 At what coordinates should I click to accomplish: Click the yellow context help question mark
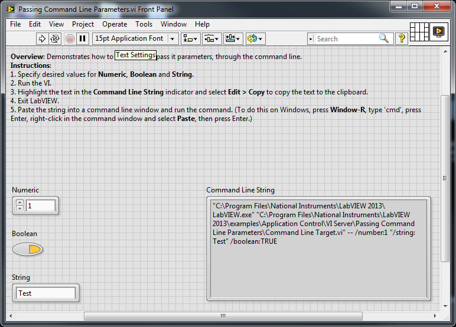pos(402,38)
